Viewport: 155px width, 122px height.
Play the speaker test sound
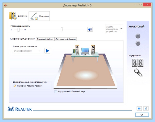pyautogui.click(x=47, y=51)
